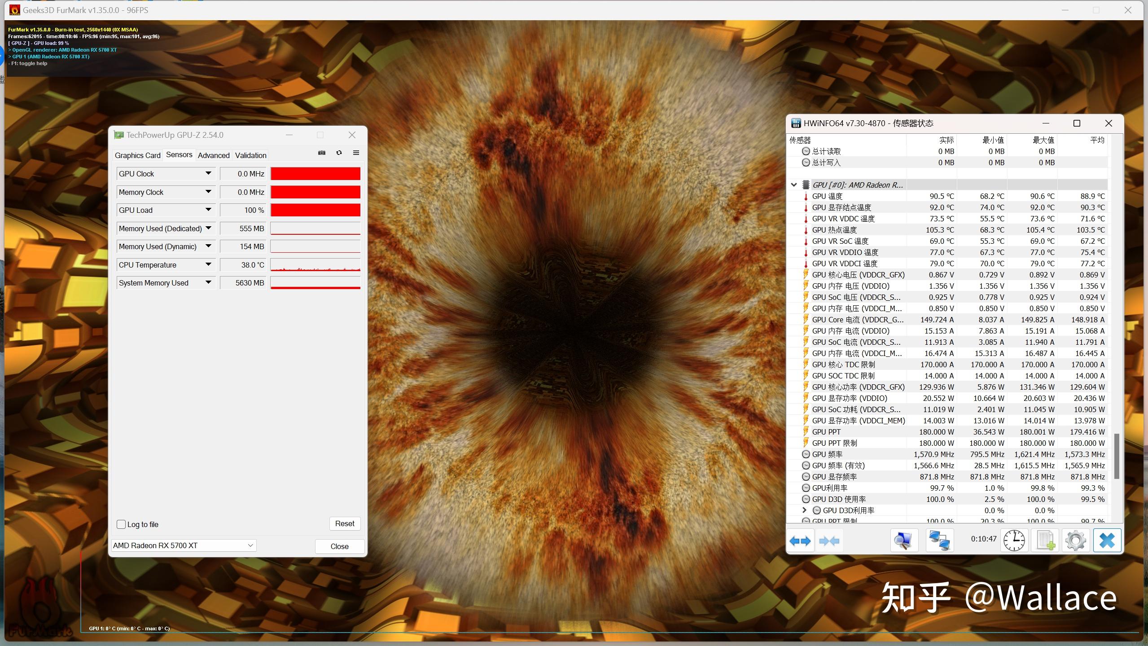Expand the GPU #0 AMD Radeon sensor group
The width and height of the screenshot is (1148, 646).
click(796, 184)
